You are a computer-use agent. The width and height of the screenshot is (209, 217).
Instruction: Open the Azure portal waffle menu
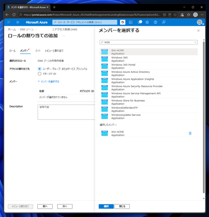[x=8, y=22]
